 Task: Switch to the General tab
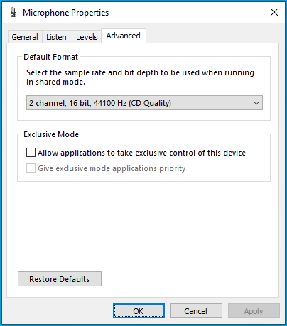point(25,37)
